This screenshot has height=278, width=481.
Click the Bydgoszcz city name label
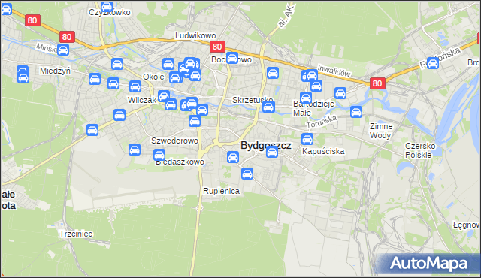coord(265,145)
